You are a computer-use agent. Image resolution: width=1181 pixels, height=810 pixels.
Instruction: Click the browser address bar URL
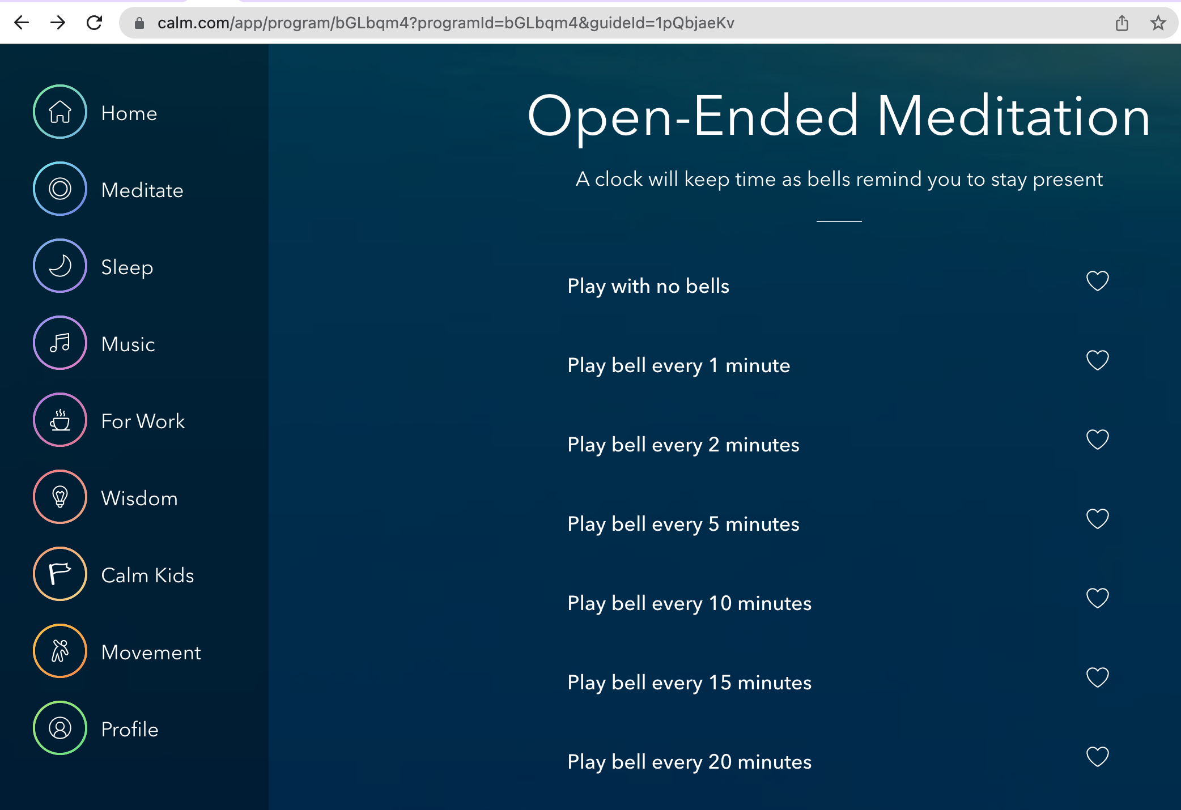click(445, 23)
